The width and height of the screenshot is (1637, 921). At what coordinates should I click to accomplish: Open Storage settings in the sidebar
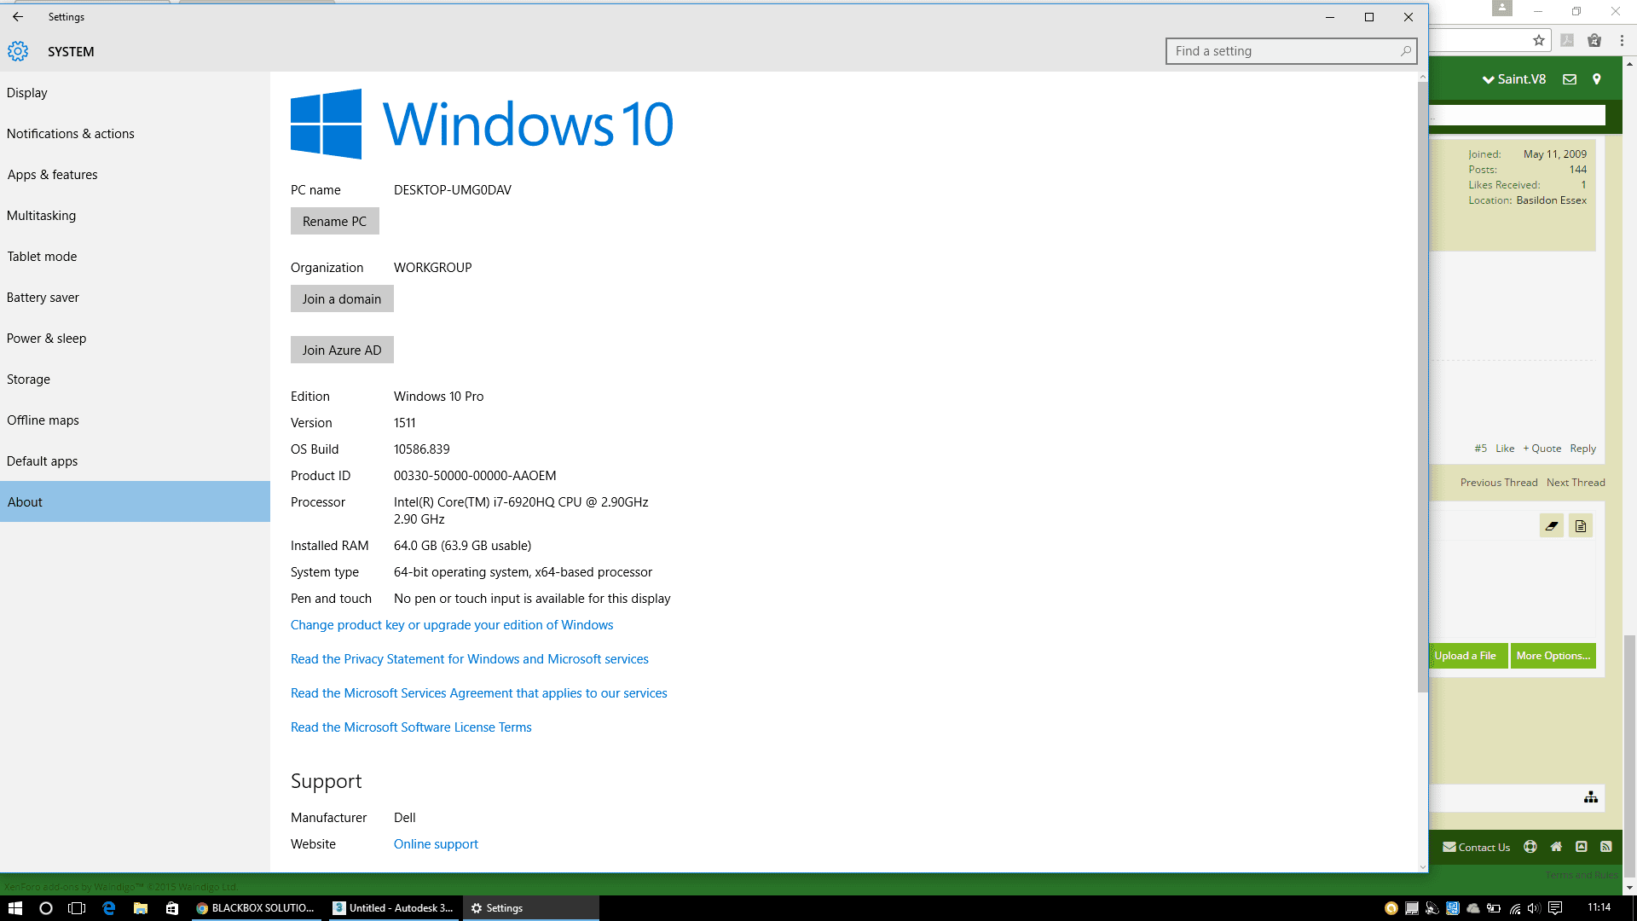click(135, 379)
